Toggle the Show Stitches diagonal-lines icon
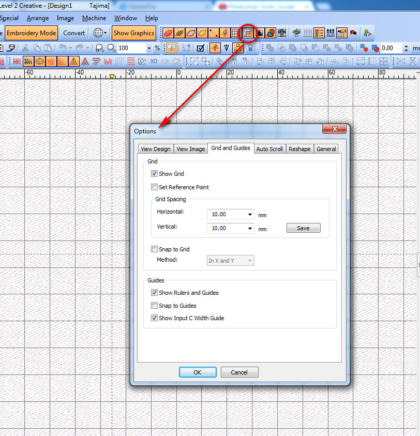Image resolution: width=420 pixels, height=436 pixels. point(179,33)
